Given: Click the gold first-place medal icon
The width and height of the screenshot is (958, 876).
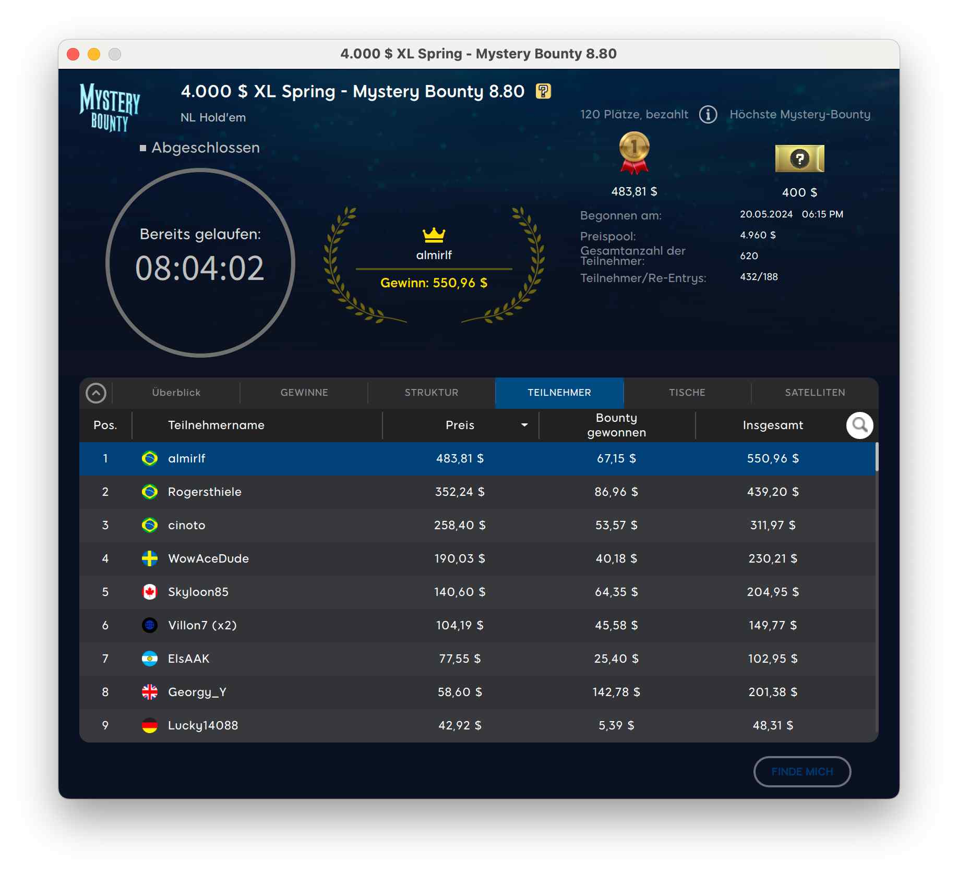Looking at the screenshot, I should [634, 153].
